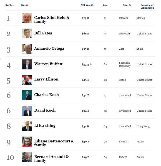Open the Amancio Ortega name link
Viewport: 161px width, 166px height.
[49, 49]
